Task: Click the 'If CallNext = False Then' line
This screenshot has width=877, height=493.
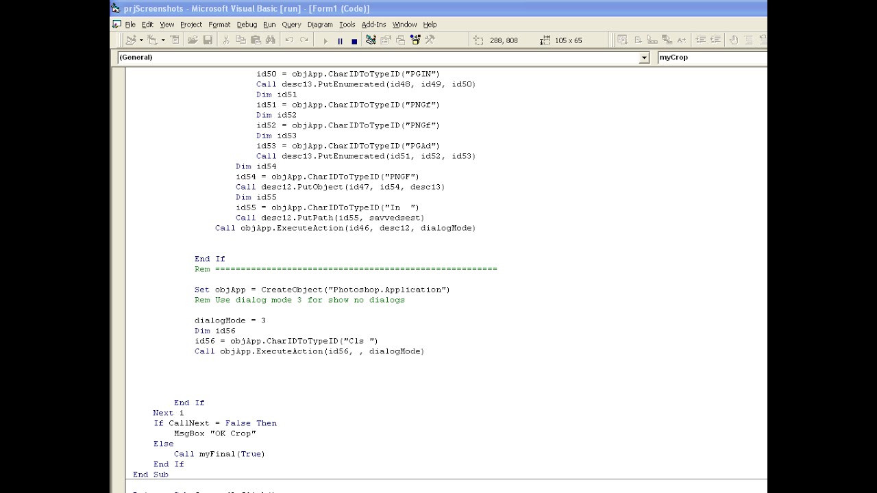Action: 215,423
